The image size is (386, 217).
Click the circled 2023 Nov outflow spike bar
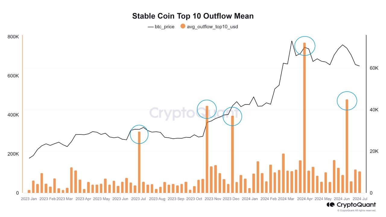[207, 149]
